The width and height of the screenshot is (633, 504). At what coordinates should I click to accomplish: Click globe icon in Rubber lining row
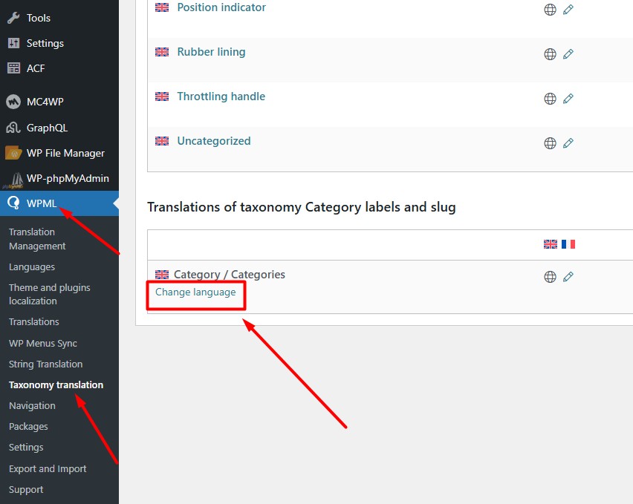[x=550, y=54]
